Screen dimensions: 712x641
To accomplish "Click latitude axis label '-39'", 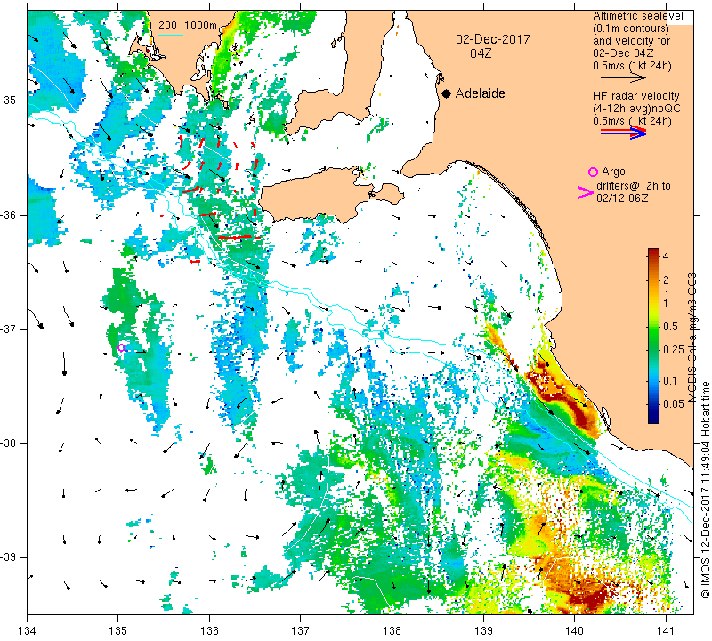I will [9, 557].
